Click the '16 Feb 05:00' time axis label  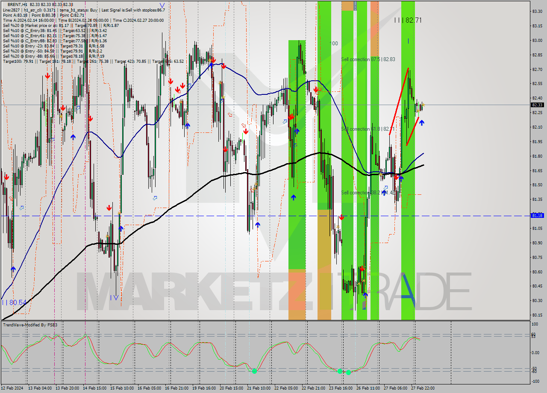click(149, 388)
